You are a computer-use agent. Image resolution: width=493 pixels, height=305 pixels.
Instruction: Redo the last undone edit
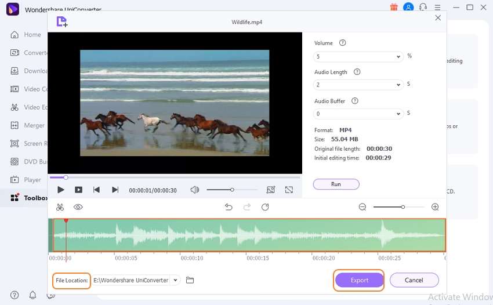click(x=247, y=207)
